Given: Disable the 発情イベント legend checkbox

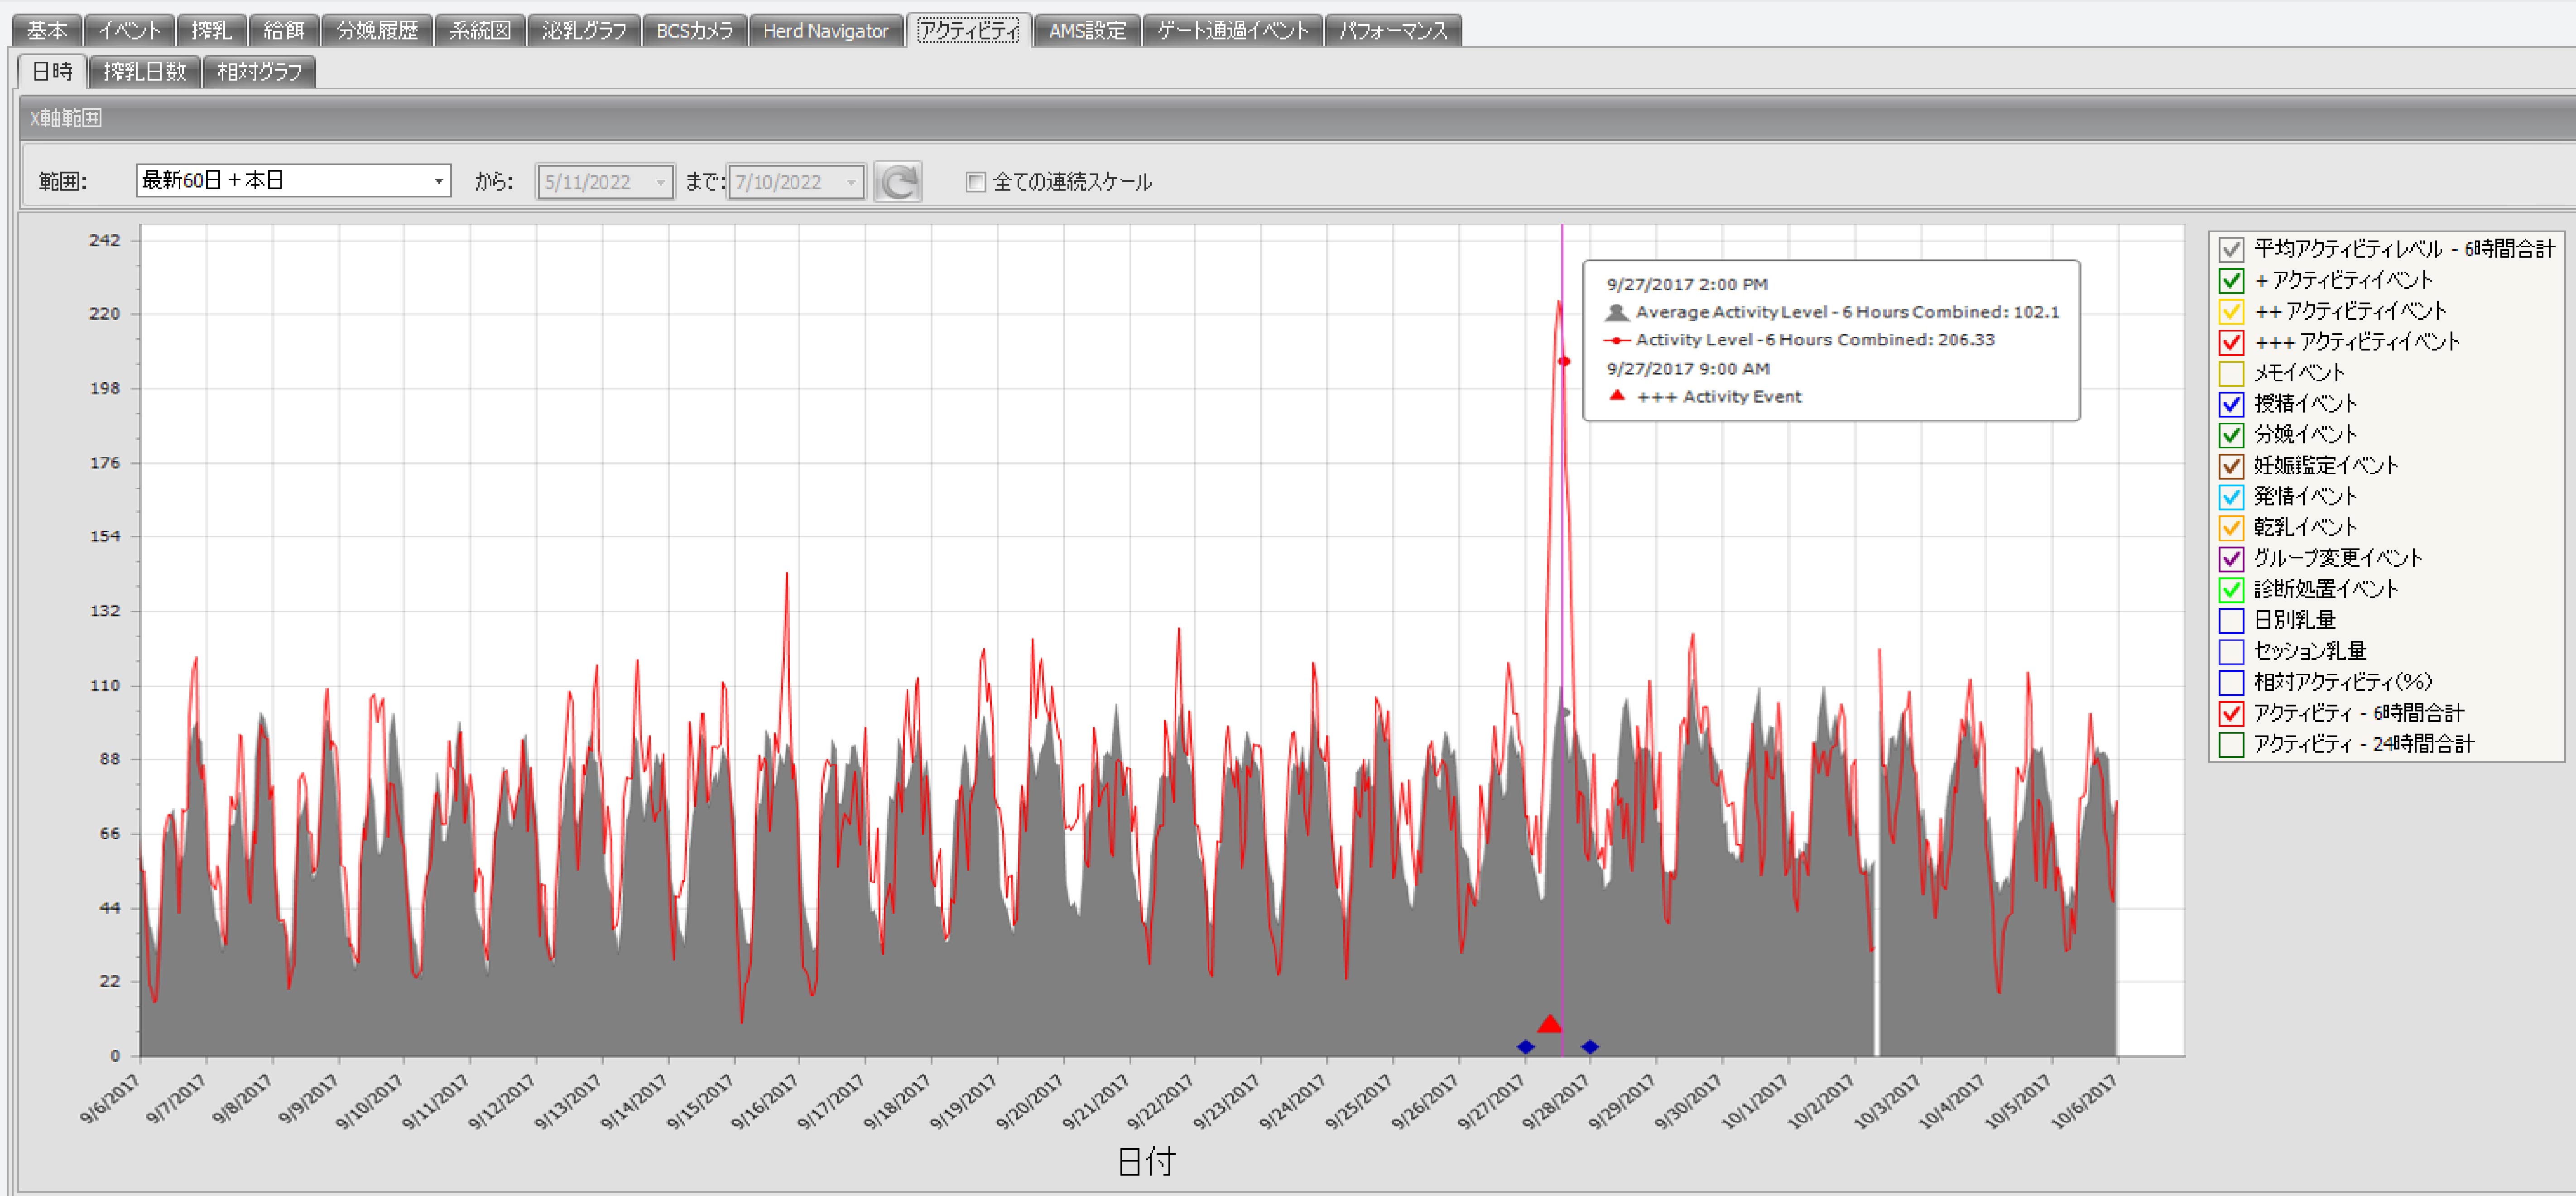Looking at the screenshot, I should (2231, 497).
